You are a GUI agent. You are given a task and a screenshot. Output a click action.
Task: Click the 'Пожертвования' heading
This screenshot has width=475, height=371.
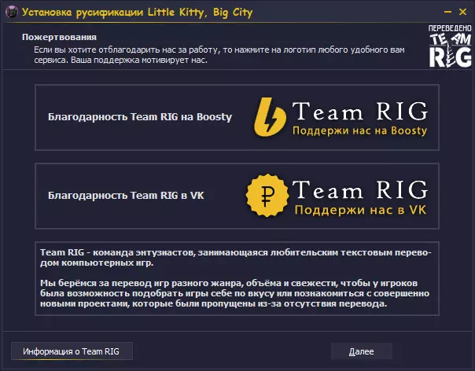60,37
